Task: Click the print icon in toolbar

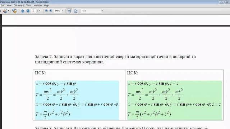Action: pos(5,11)
